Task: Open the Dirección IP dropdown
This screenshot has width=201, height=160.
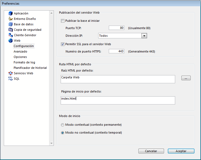Action: pyautogui.click(x=144, y=36)
